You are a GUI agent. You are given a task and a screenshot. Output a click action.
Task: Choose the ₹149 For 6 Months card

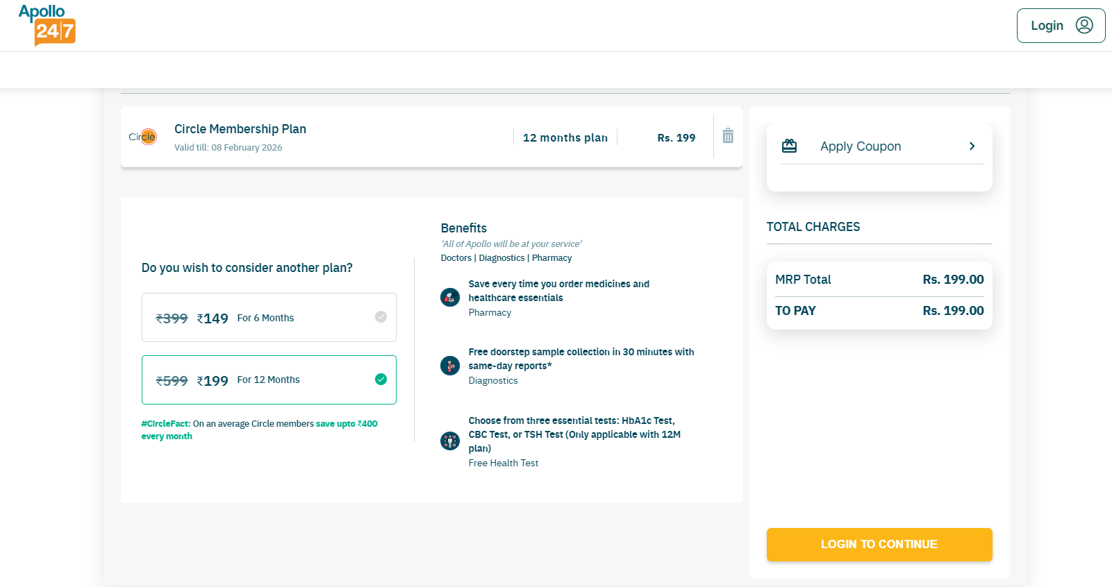coord(269,317)
